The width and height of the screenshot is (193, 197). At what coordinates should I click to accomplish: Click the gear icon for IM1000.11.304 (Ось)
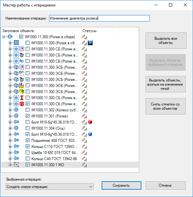point(17,128)
